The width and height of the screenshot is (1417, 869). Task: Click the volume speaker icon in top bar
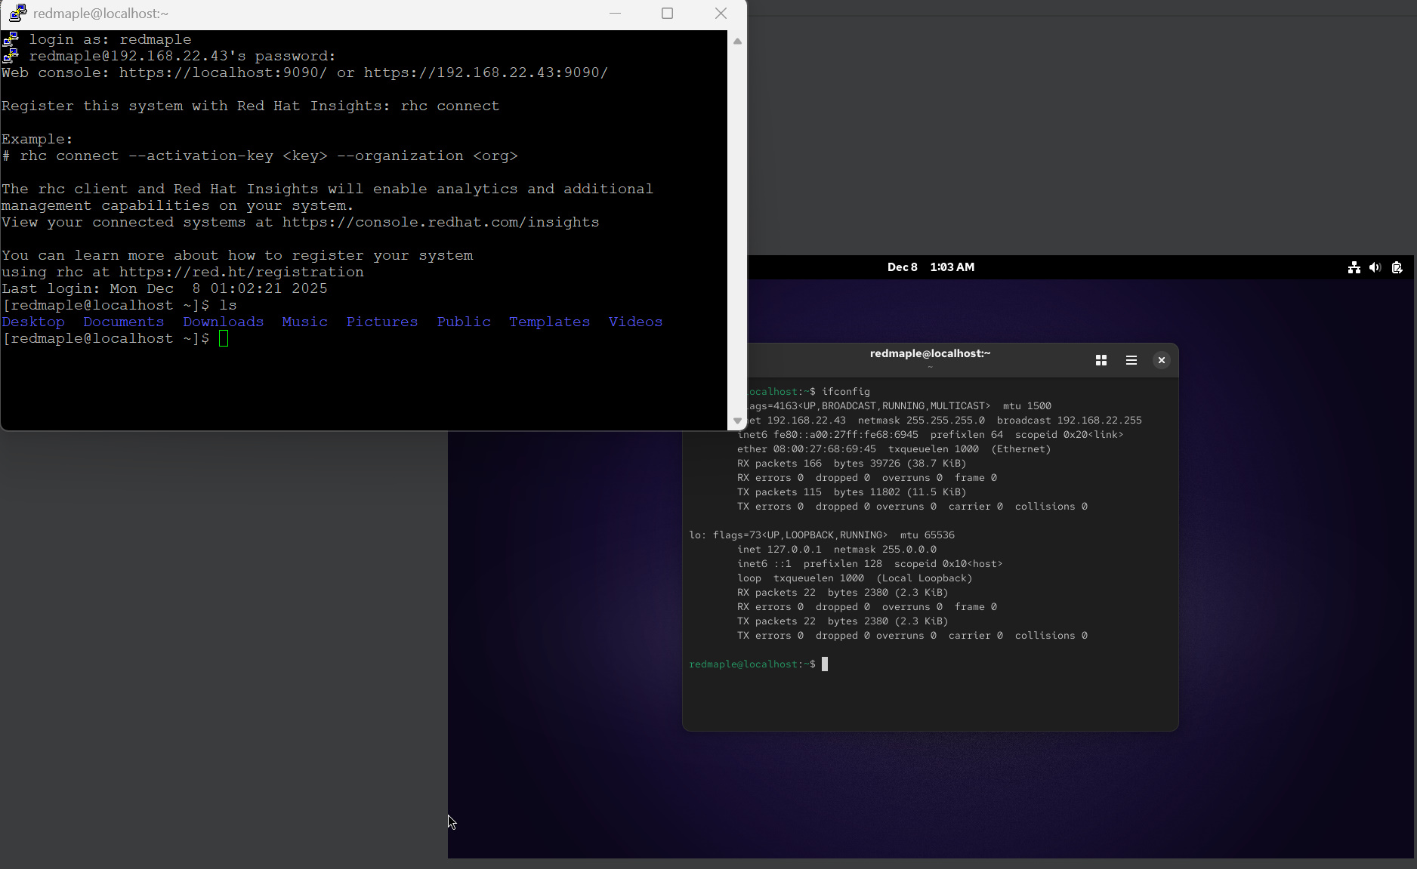pos(1375,267)
